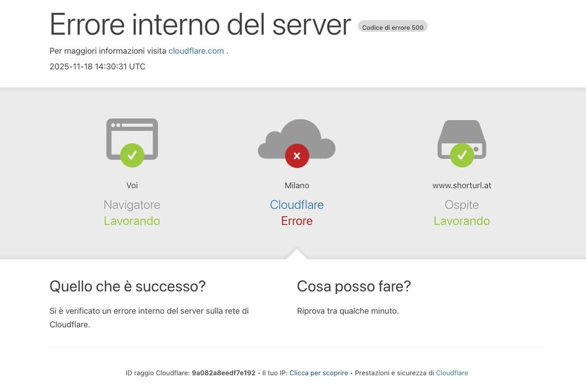Click the 'Navigatore' label
The width and height of the screenshot is (586, 388).
(132, 205)
